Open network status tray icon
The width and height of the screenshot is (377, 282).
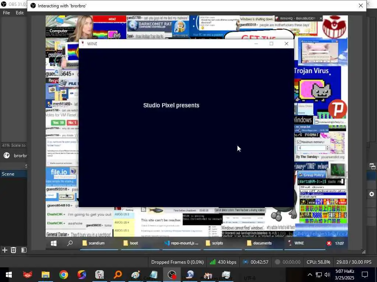tap(319, 275)
